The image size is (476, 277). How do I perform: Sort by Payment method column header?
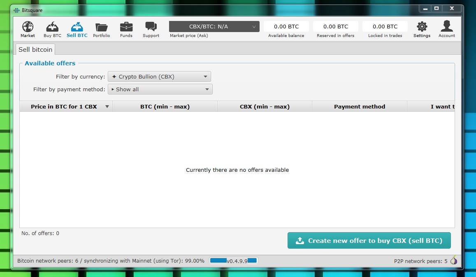coord(360,106)
